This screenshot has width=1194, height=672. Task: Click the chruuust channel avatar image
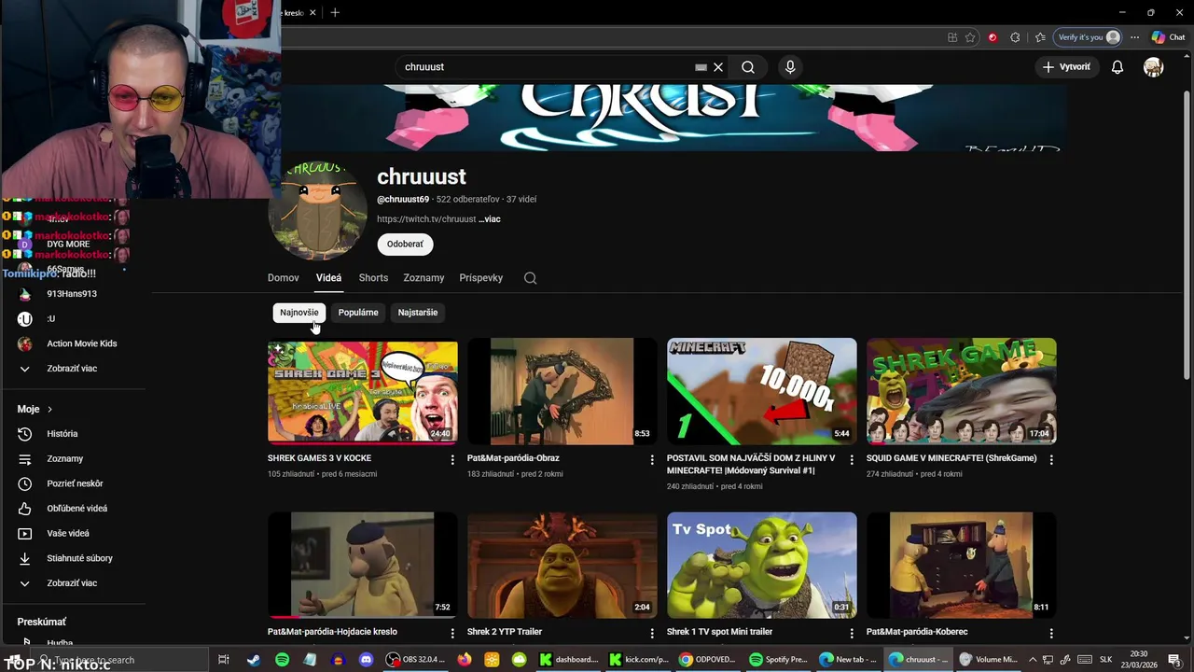coord(318,211)
